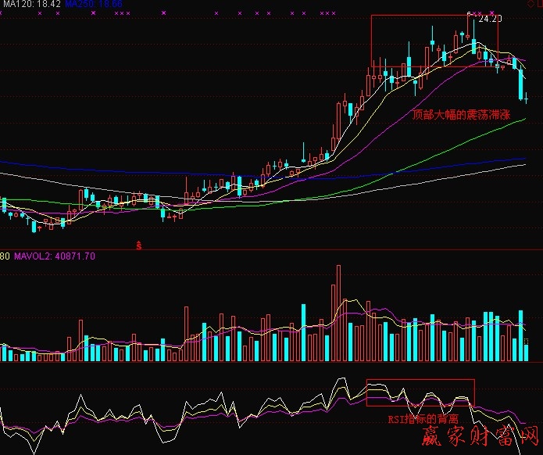Screen dimensions: 543x455
Task: Click the 24.20 high price label
Action: pyautogui.click(x=489, y=18)
